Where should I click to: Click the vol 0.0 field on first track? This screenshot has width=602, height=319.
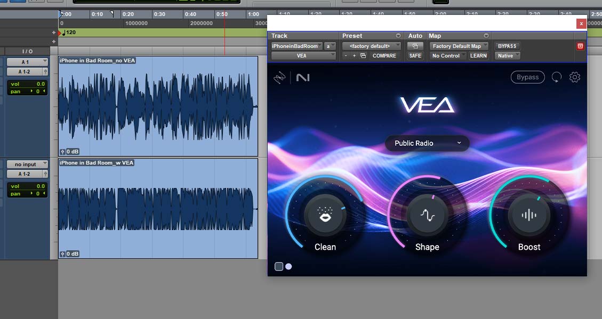(x=28, y=84)
